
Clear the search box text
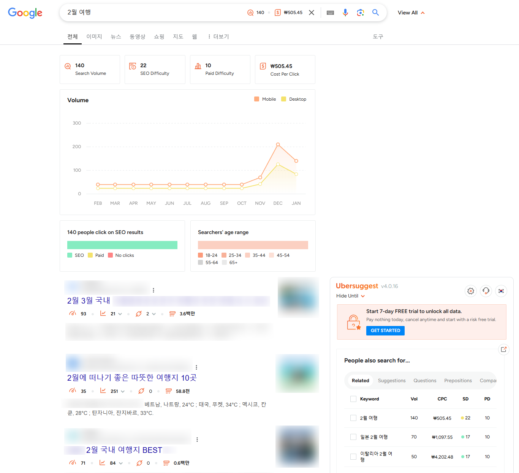pos(312,13)
